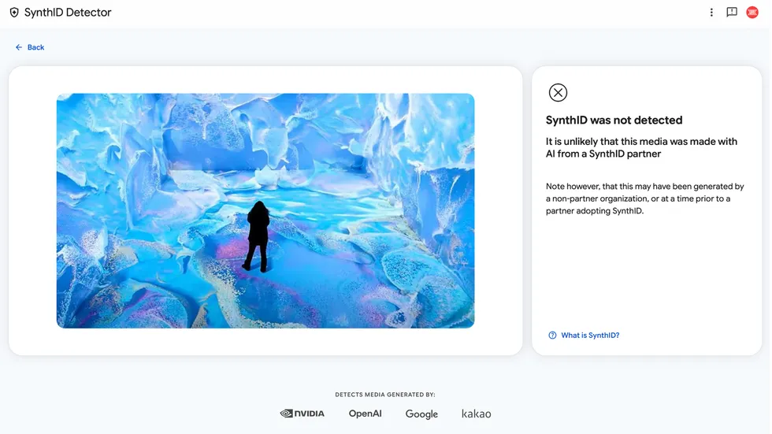
Task: Click the SynthID Detector shield logo
Action: pos(14,13)
